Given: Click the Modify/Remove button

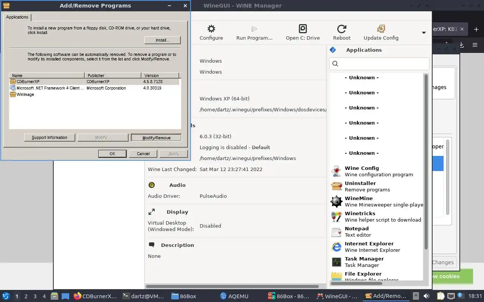Looking at the screenshot, I should pos(156,138).
